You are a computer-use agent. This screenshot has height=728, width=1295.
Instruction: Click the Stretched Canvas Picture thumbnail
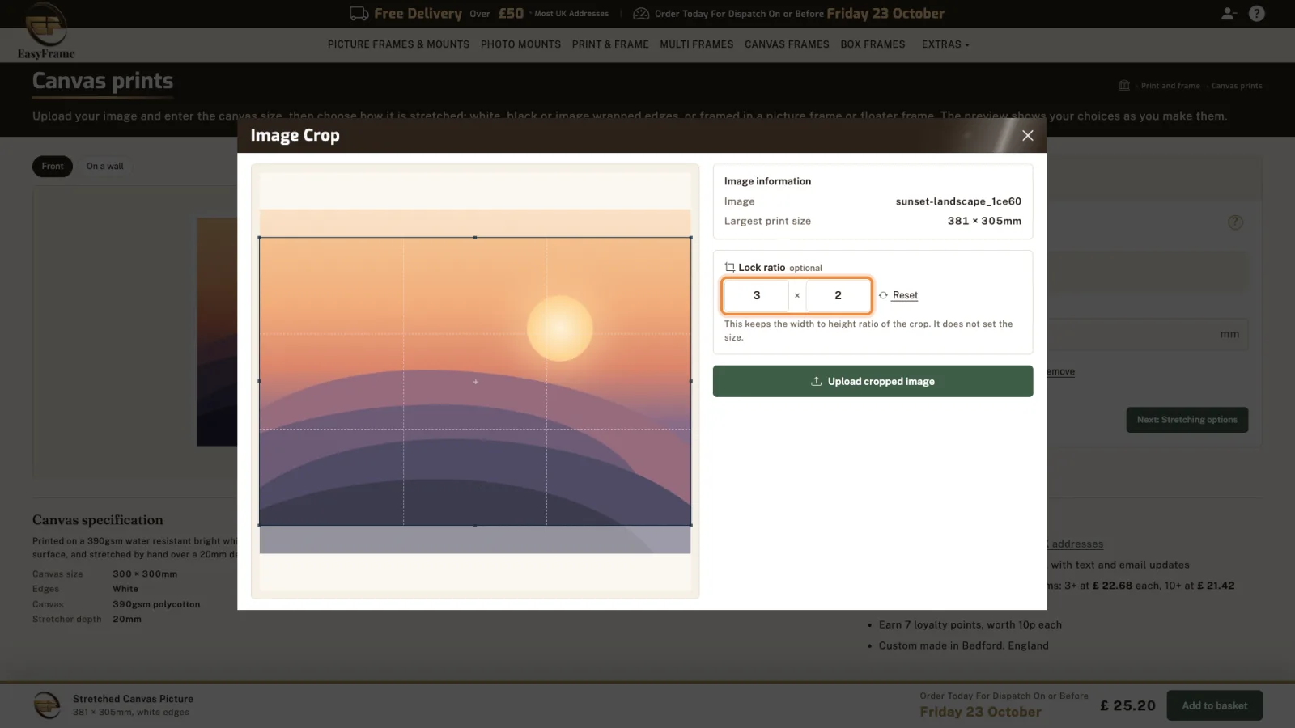[x=47, y=705]
